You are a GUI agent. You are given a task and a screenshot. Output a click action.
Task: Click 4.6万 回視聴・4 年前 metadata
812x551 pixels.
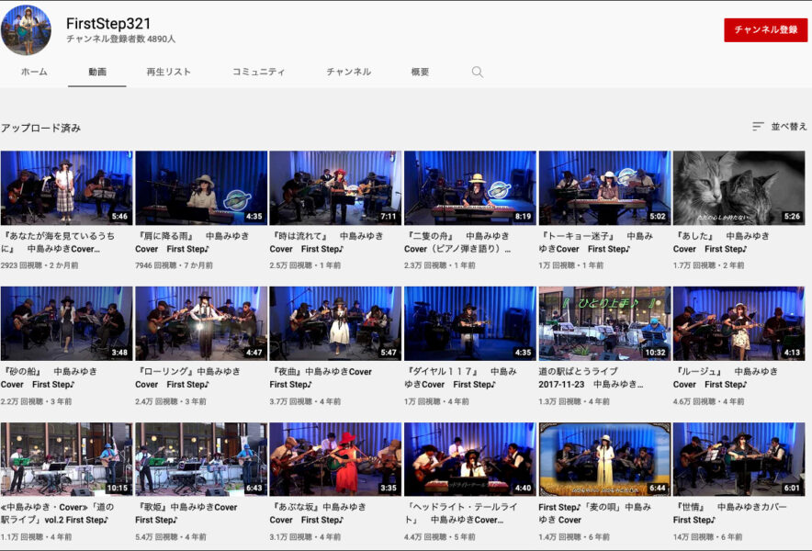pos(708,400)
